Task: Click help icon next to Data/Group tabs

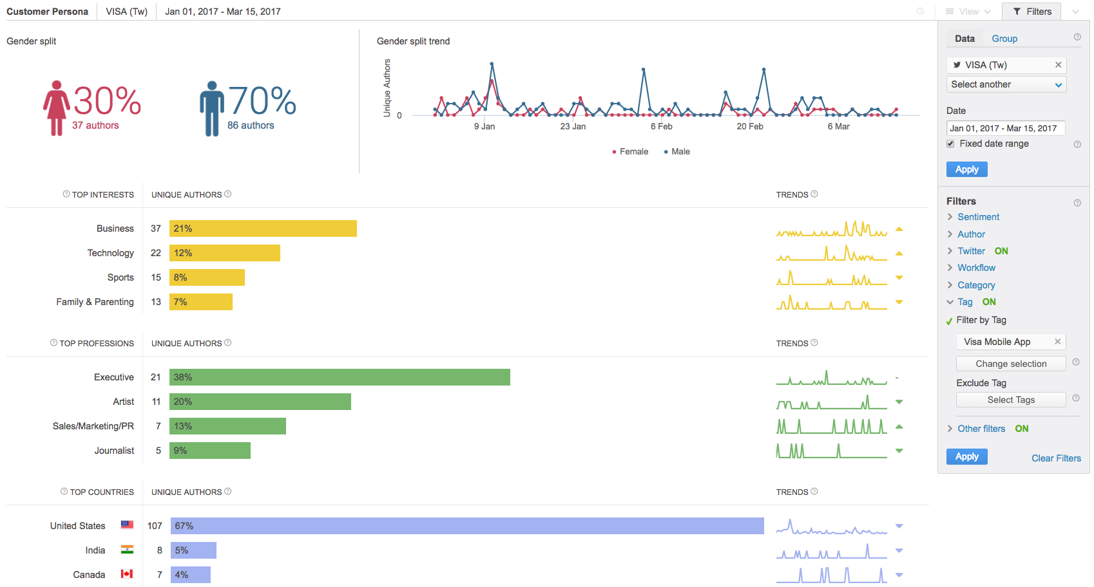Action: 1077,37
